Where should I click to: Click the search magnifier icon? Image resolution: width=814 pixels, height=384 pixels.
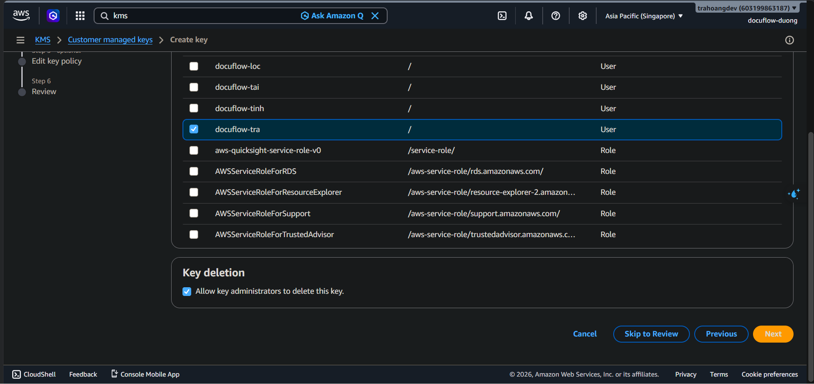pyautogui.click(x=105, y=16)
